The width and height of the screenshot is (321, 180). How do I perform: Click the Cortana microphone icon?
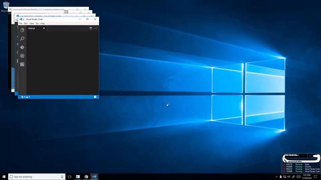(x=62, y=176)
